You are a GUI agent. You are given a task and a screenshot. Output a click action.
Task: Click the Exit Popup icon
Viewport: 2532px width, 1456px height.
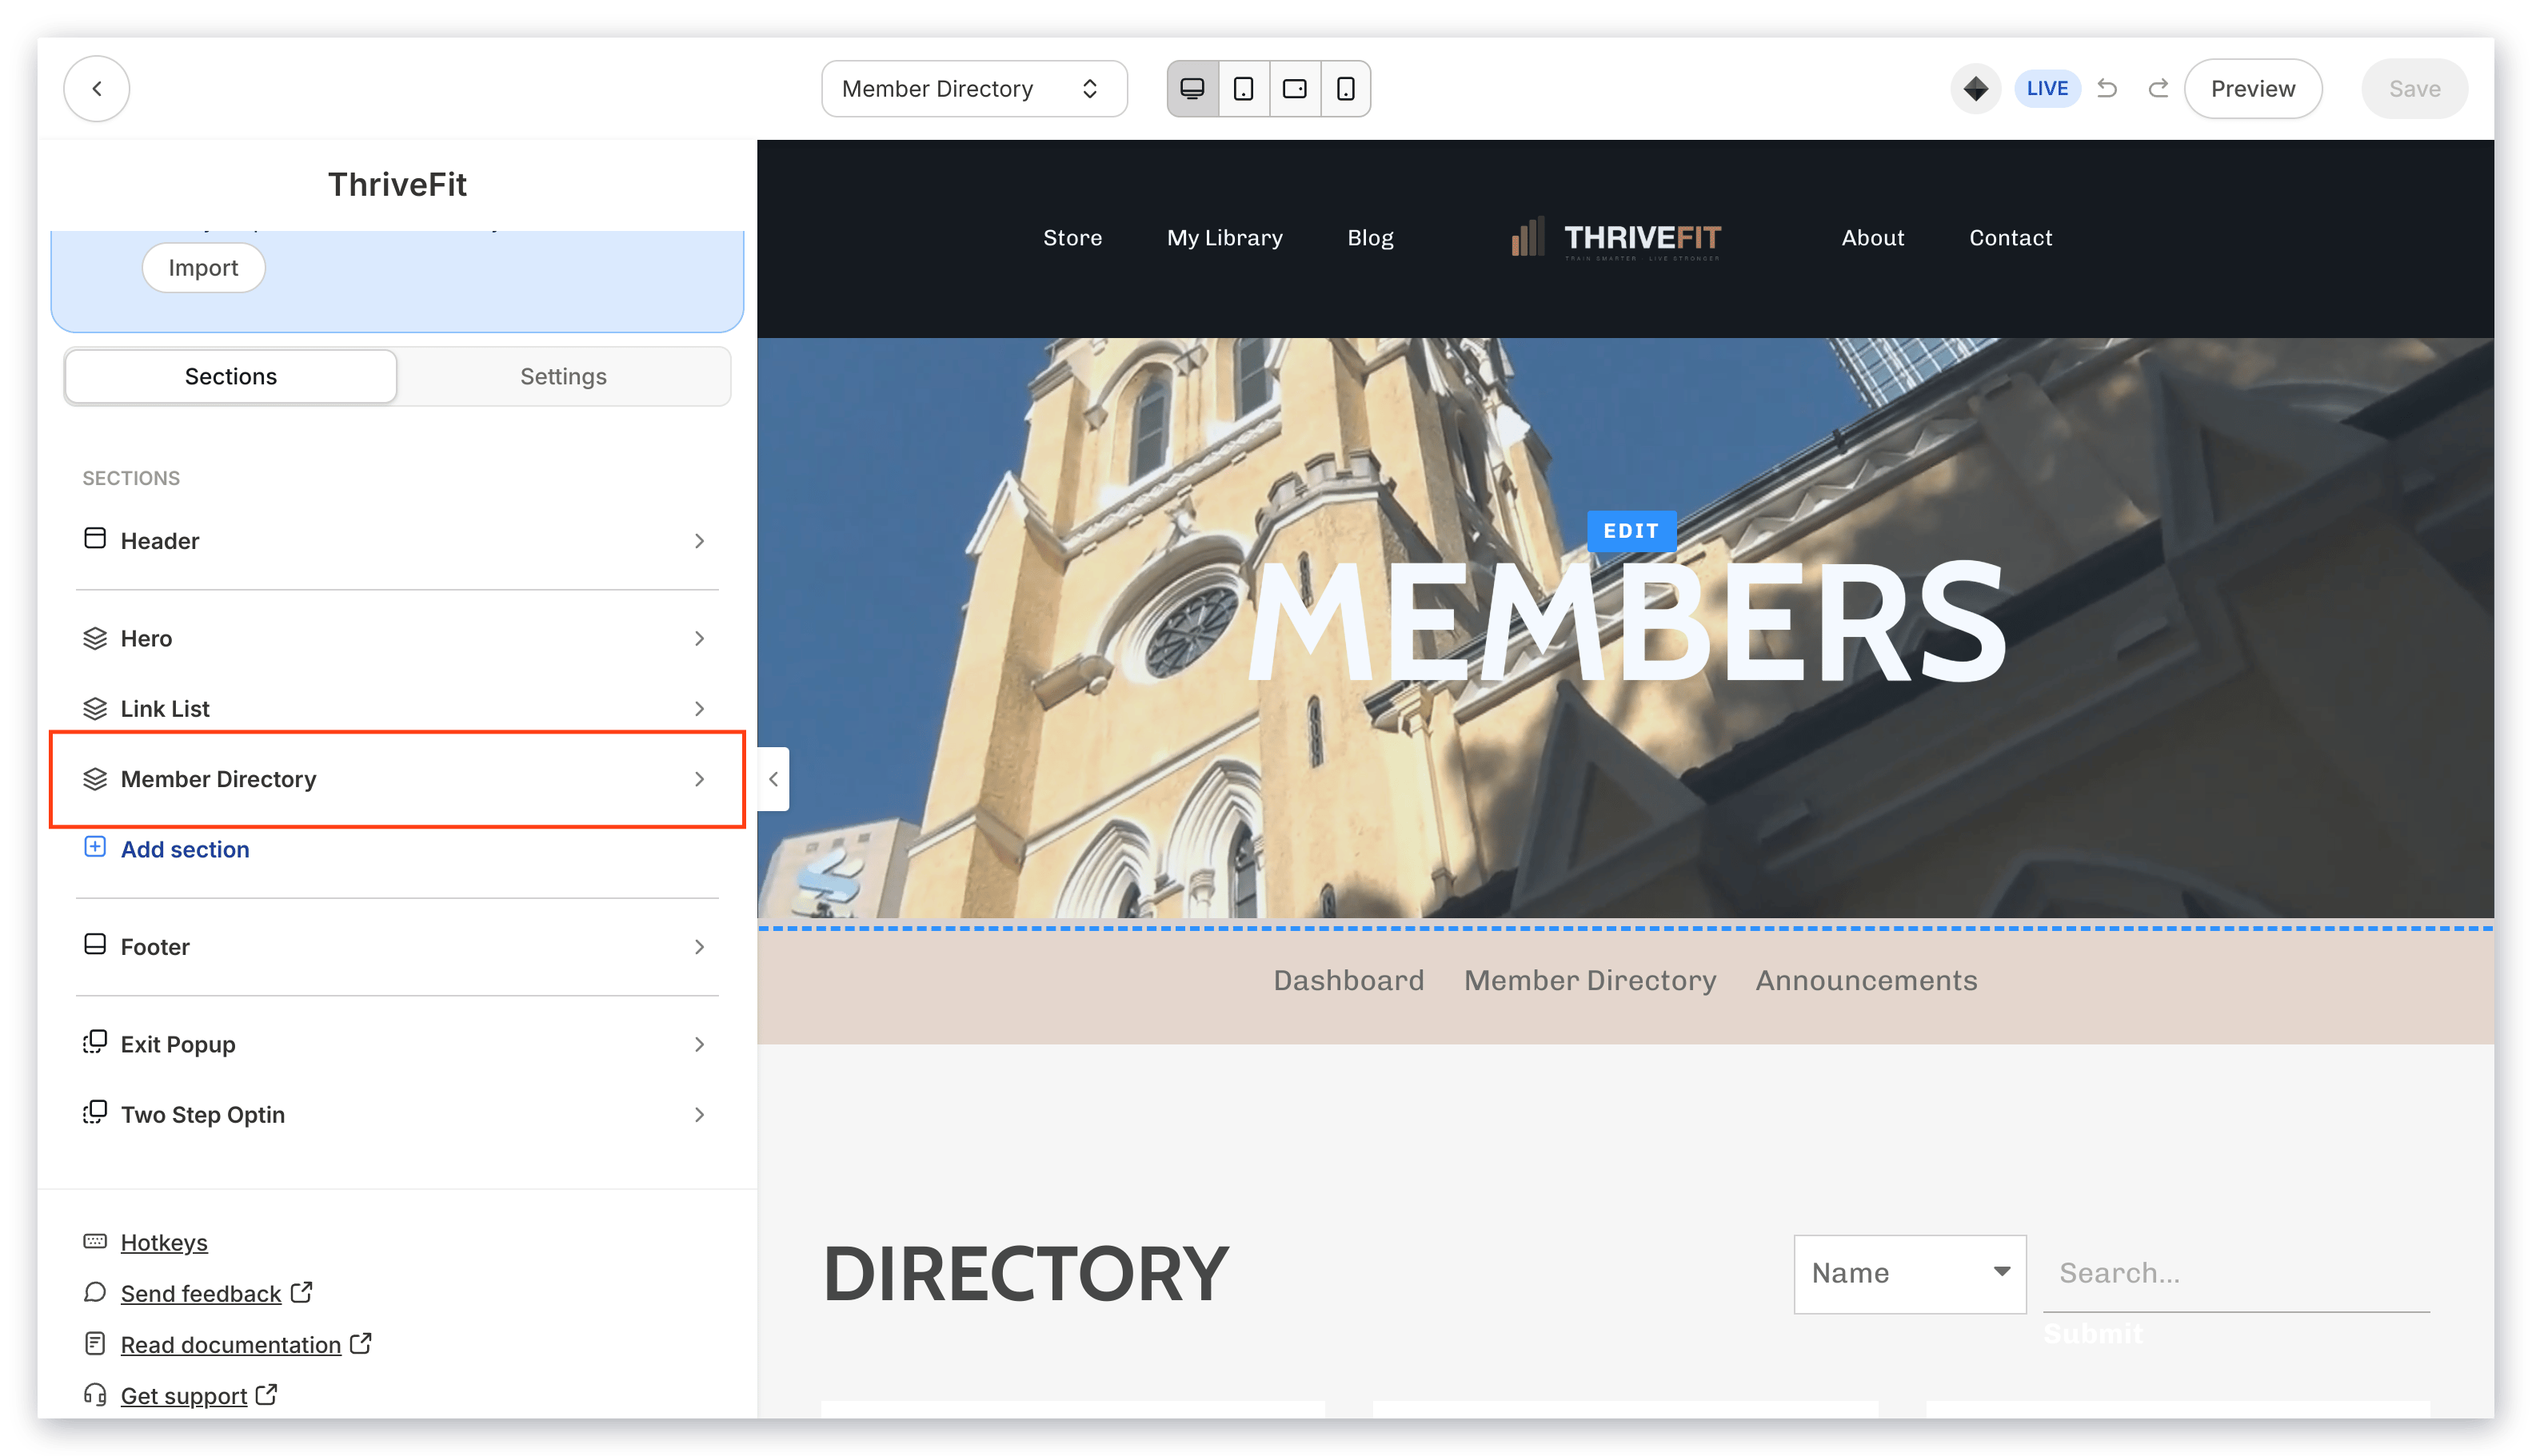[x=95, y=1042]
